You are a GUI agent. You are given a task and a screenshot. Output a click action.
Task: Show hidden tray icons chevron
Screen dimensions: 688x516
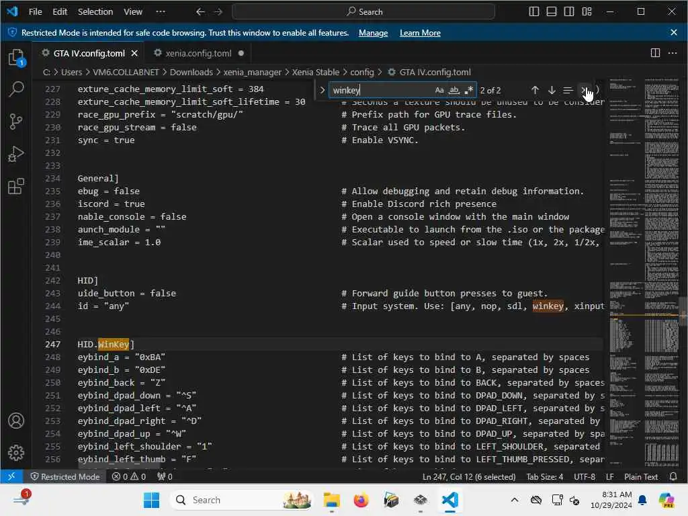(515, 500)
